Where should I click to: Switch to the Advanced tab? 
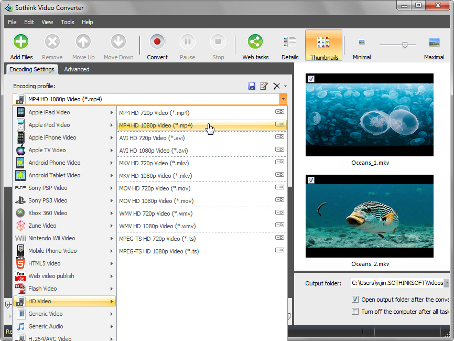click(77, 69)
